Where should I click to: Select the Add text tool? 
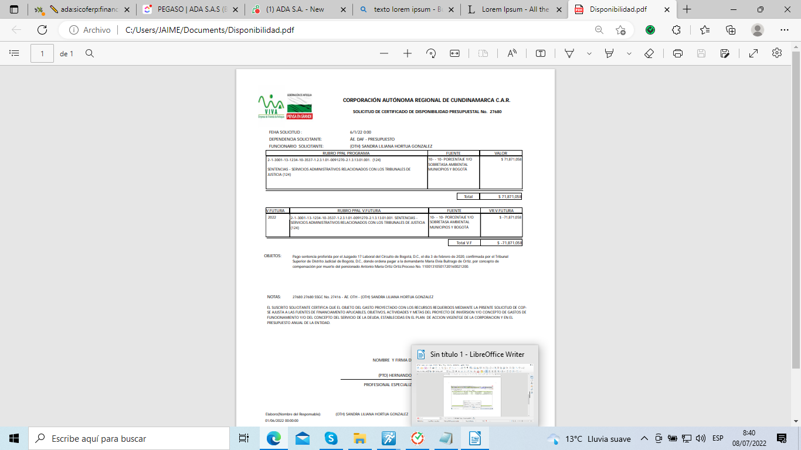(541, 53)
